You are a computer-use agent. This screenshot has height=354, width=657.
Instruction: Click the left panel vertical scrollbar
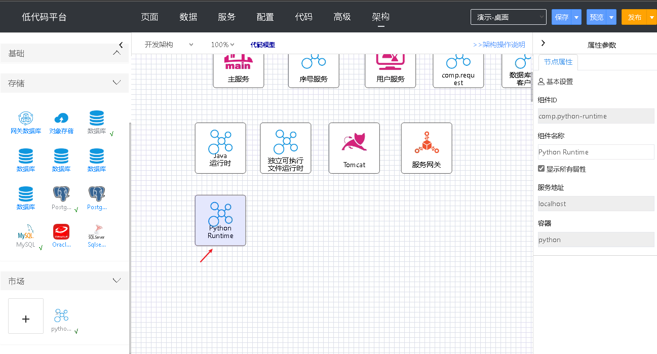click(130, 238)
